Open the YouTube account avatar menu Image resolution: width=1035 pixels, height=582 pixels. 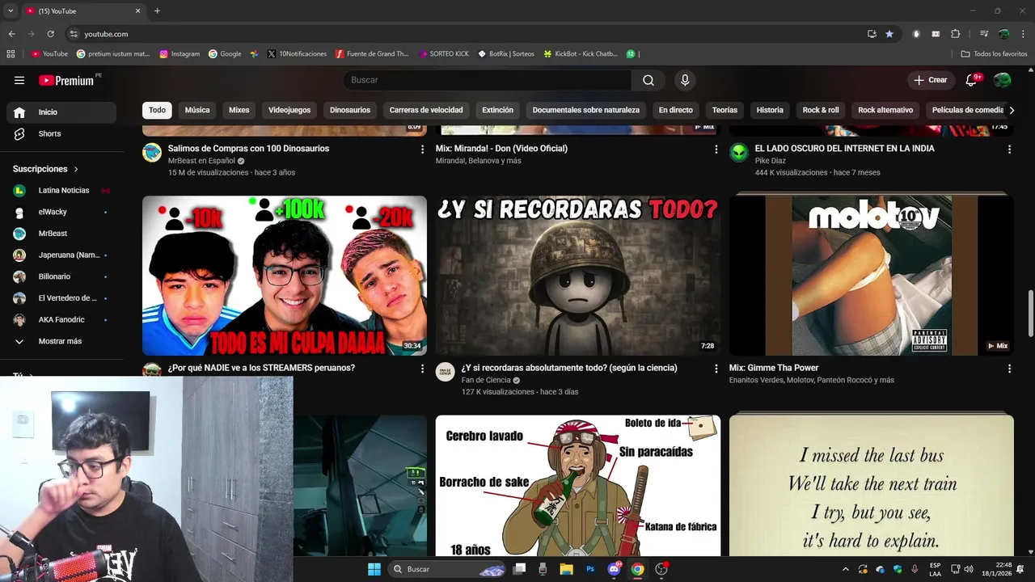coord(1003,80)
